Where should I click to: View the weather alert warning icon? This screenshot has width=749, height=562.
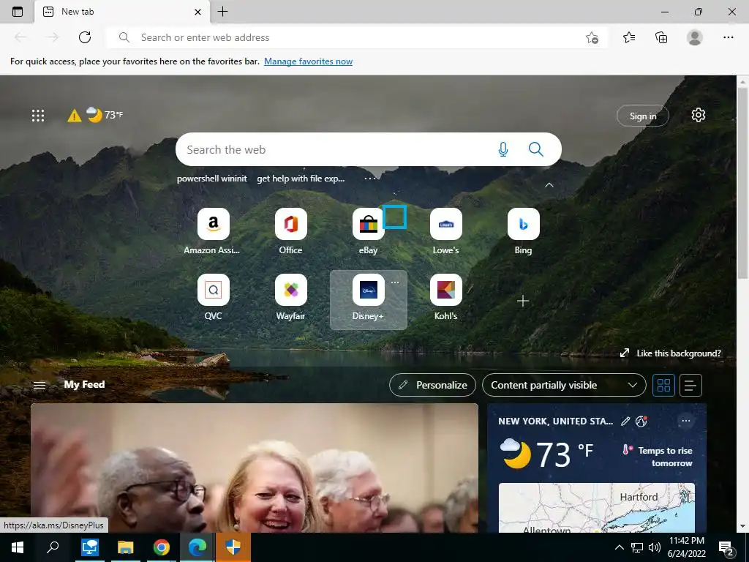coord(75,115)
